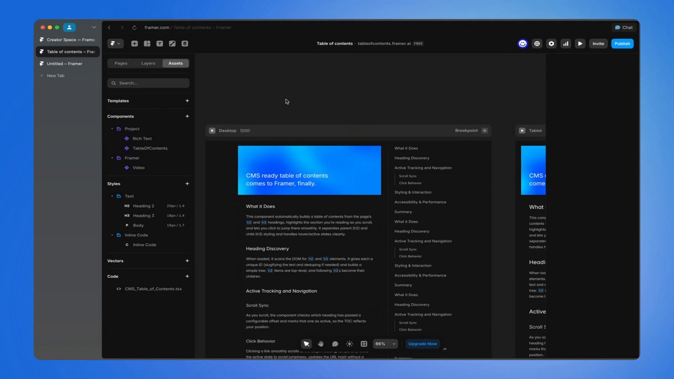The image size is (674, 379).
Task: Select the comment bubble tool
Action: point(335,344)
